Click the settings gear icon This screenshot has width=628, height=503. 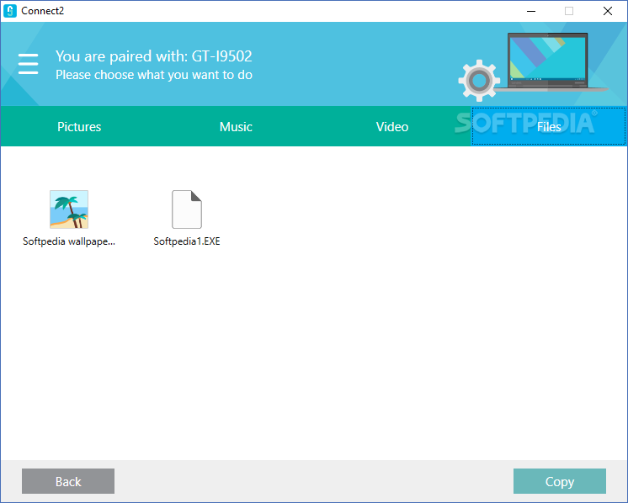pyautogui.click(x=479, y=81)
